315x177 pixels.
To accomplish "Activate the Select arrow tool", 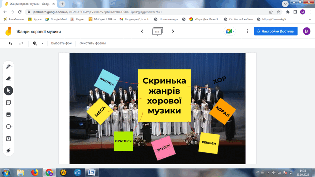I will click(x=8, y=91).
